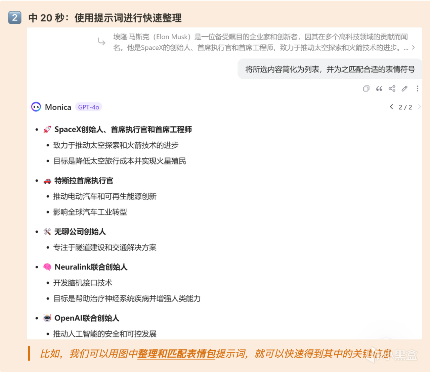430x372 pixels.
Task: Go to previous response with left chevron
Action: (391, 107)
